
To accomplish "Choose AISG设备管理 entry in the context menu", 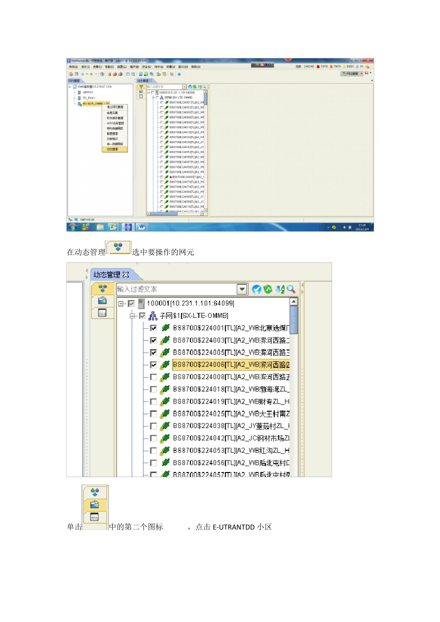I will (115, 124).
